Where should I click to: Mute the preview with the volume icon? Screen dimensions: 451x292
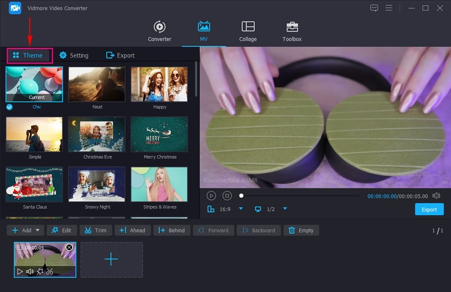(x=436, y=196)
